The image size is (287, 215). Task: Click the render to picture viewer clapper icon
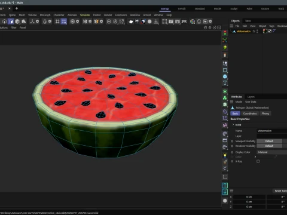(x=171, y=21)
